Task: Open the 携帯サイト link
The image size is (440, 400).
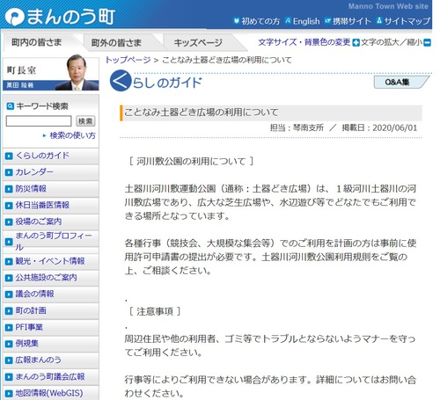Action: (352, 21)
